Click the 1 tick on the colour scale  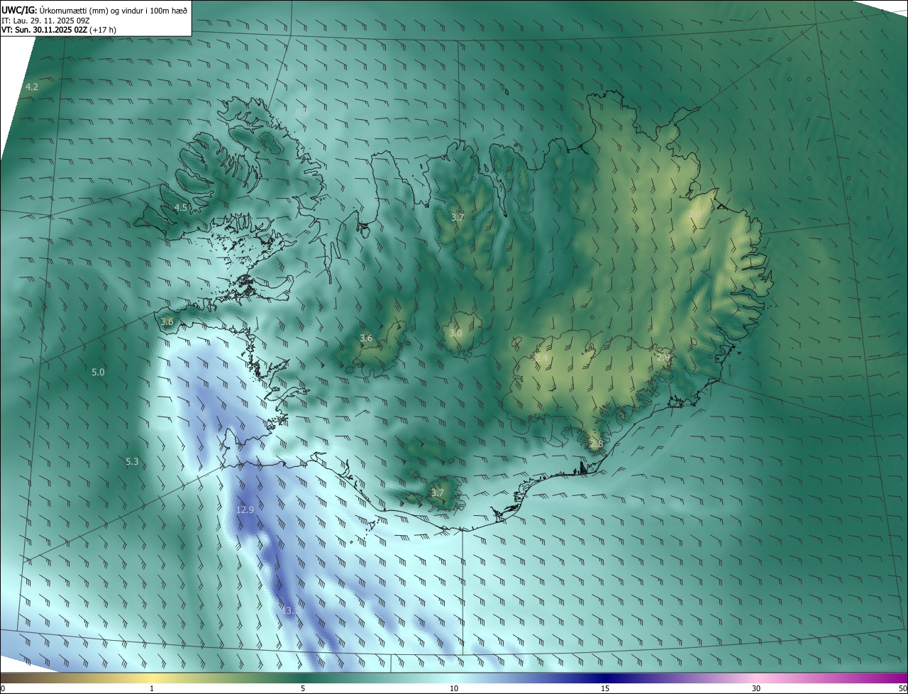(152, 688)
